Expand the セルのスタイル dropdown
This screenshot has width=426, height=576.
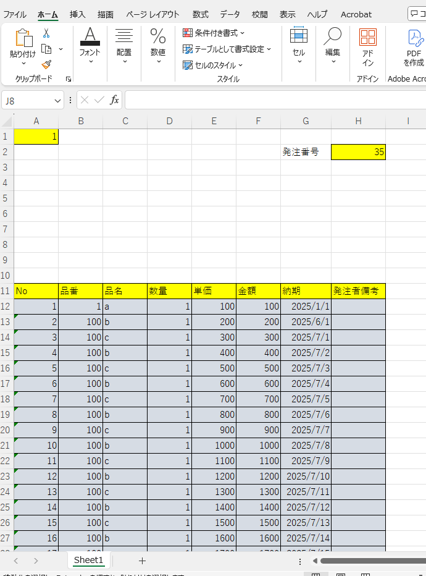pyautogui.click(x=213, y=65)
